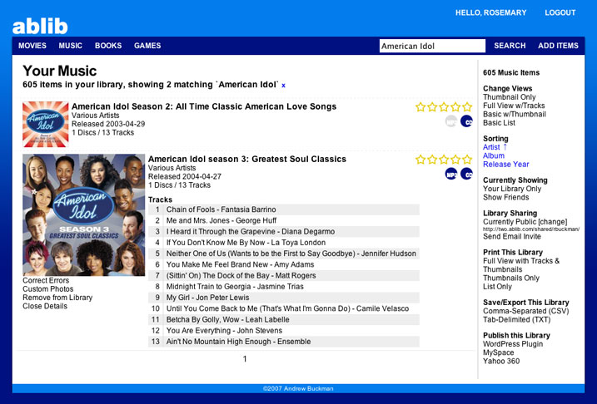The width and height of the screenshot is (597, 404).
Task: Click the fourth rating star for Season 2 album
Action: coord(455,106)
